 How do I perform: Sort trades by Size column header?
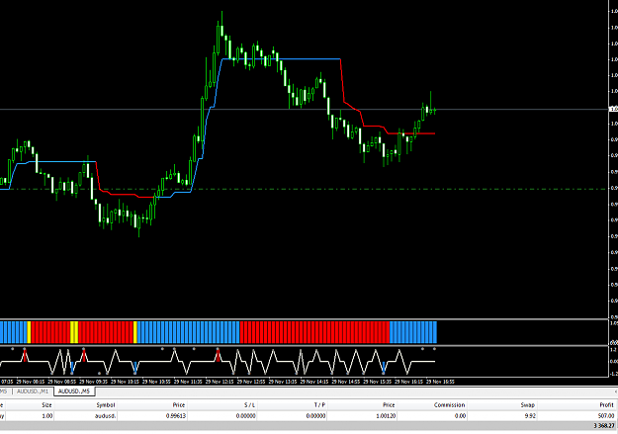click(46, 405)
